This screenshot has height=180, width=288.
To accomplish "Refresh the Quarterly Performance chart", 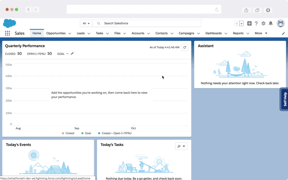I will pos(185,48).
